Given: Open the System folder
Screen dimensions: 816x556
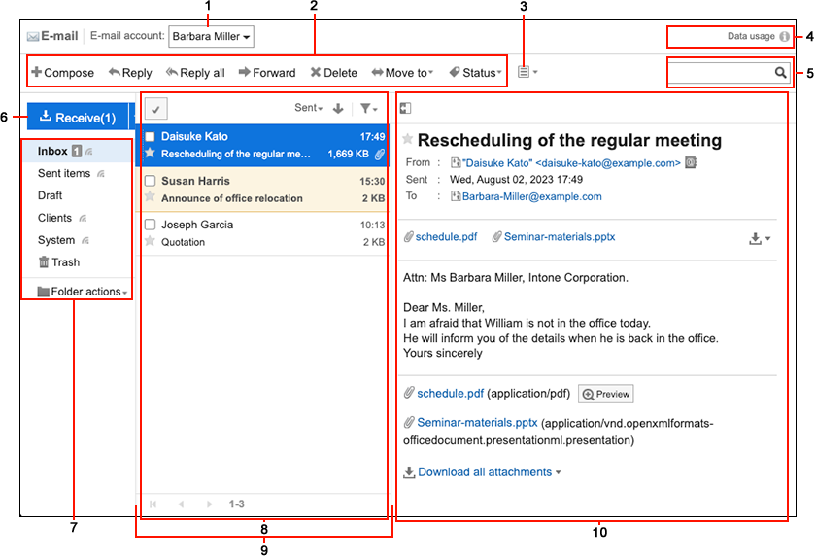Looking at the screenshot, I should pos(56,240).
